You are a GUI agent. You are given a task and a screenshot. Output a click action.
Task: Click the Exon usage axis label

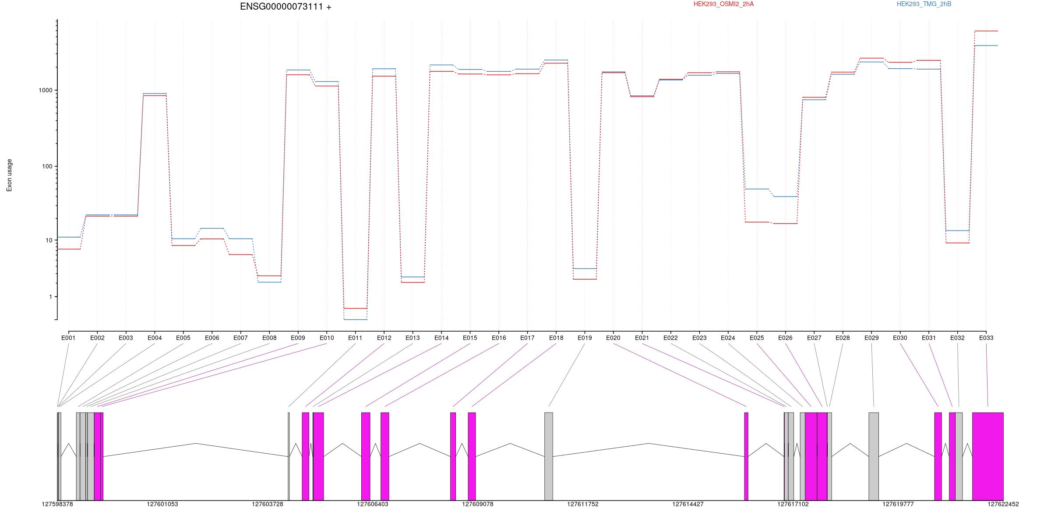click(x=9, y=175)
